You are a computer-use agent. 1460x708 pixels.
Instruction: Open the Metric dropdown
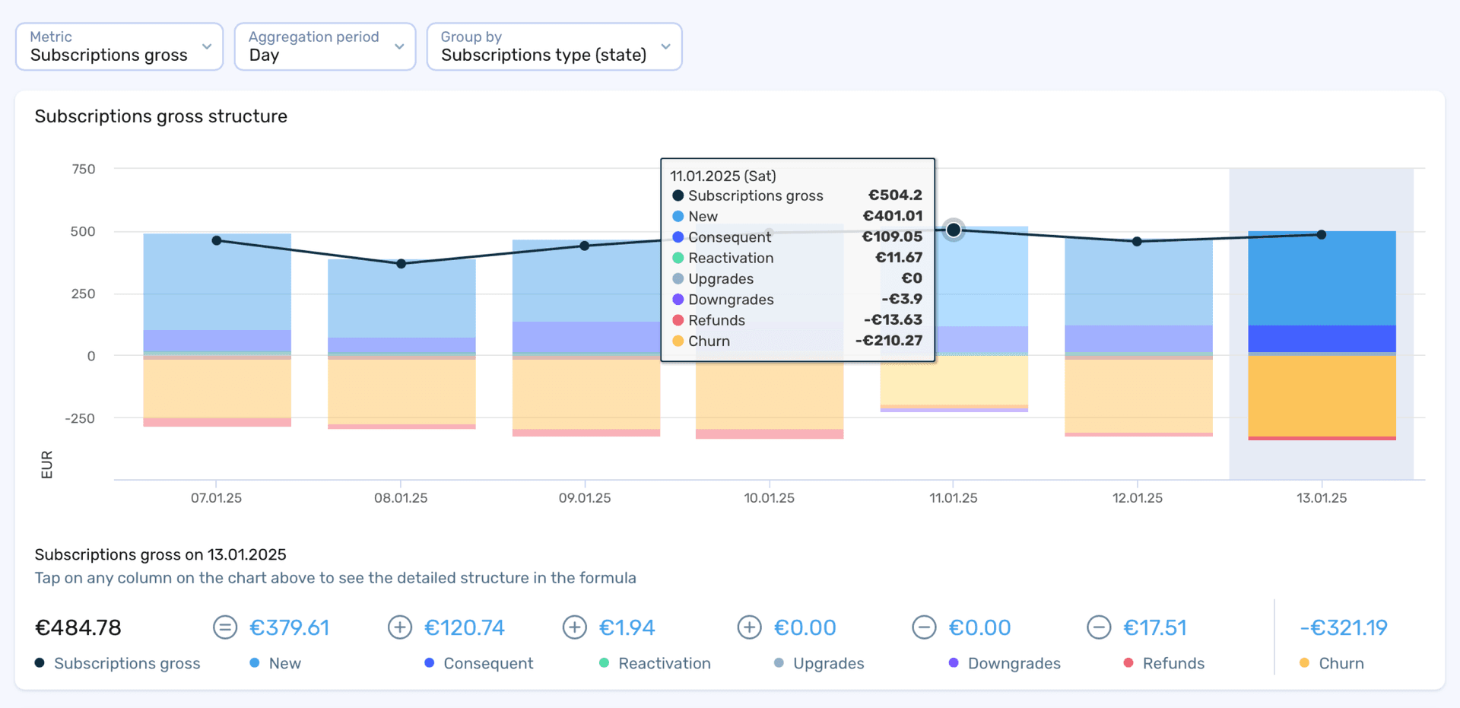(x=119, y=46)
